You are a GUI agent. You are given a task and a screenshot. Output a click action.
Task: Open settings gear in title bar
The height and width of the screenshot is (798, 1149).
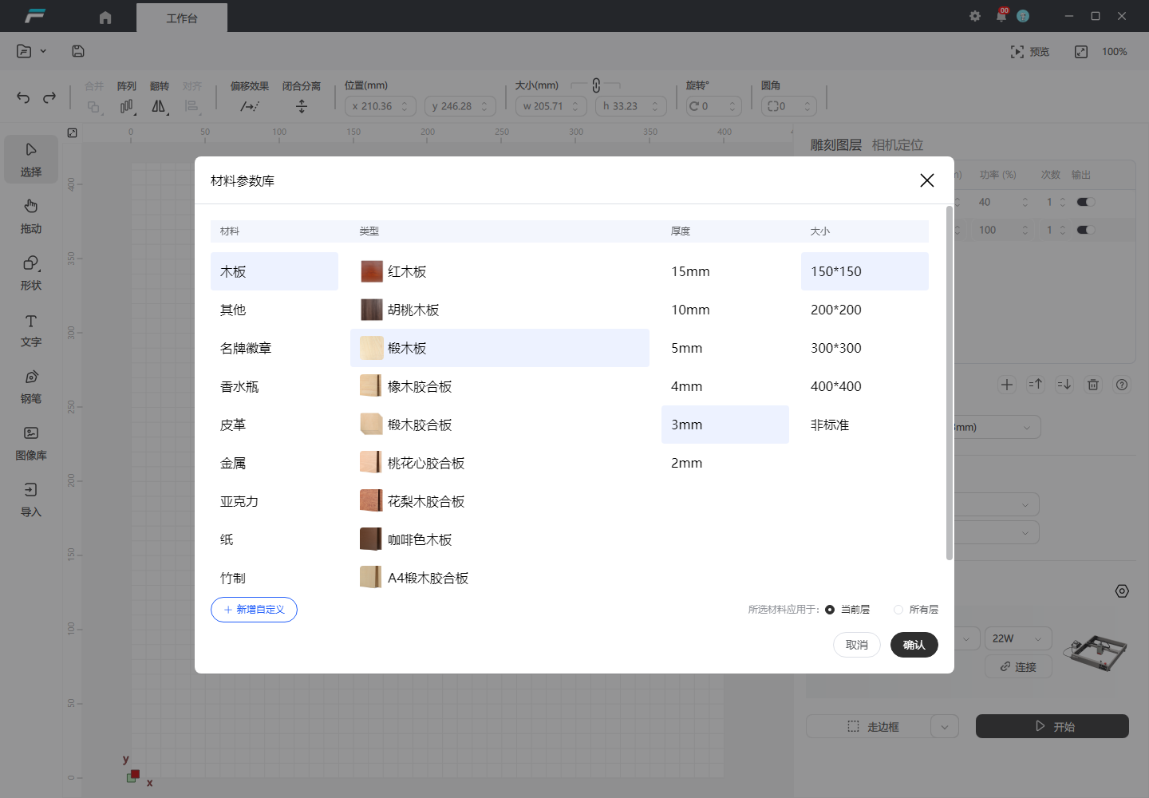point(975,16)
